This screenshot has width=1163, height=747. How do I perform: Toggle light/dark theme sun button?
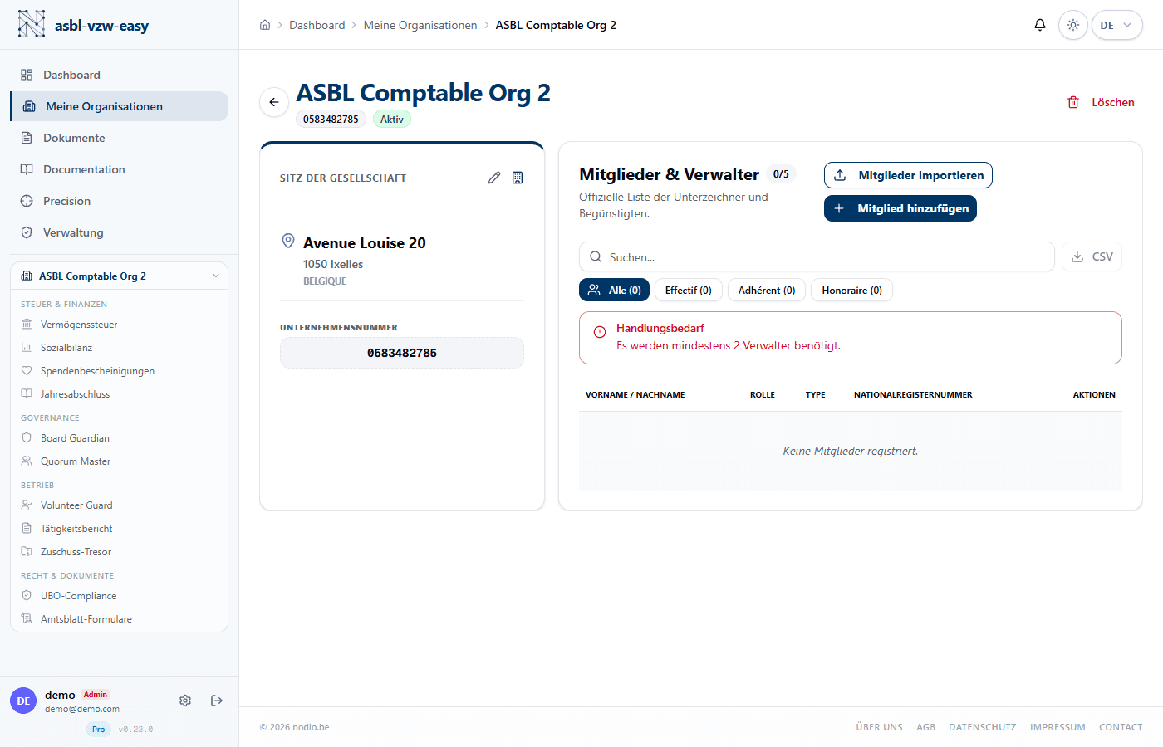click(1073, 25)
